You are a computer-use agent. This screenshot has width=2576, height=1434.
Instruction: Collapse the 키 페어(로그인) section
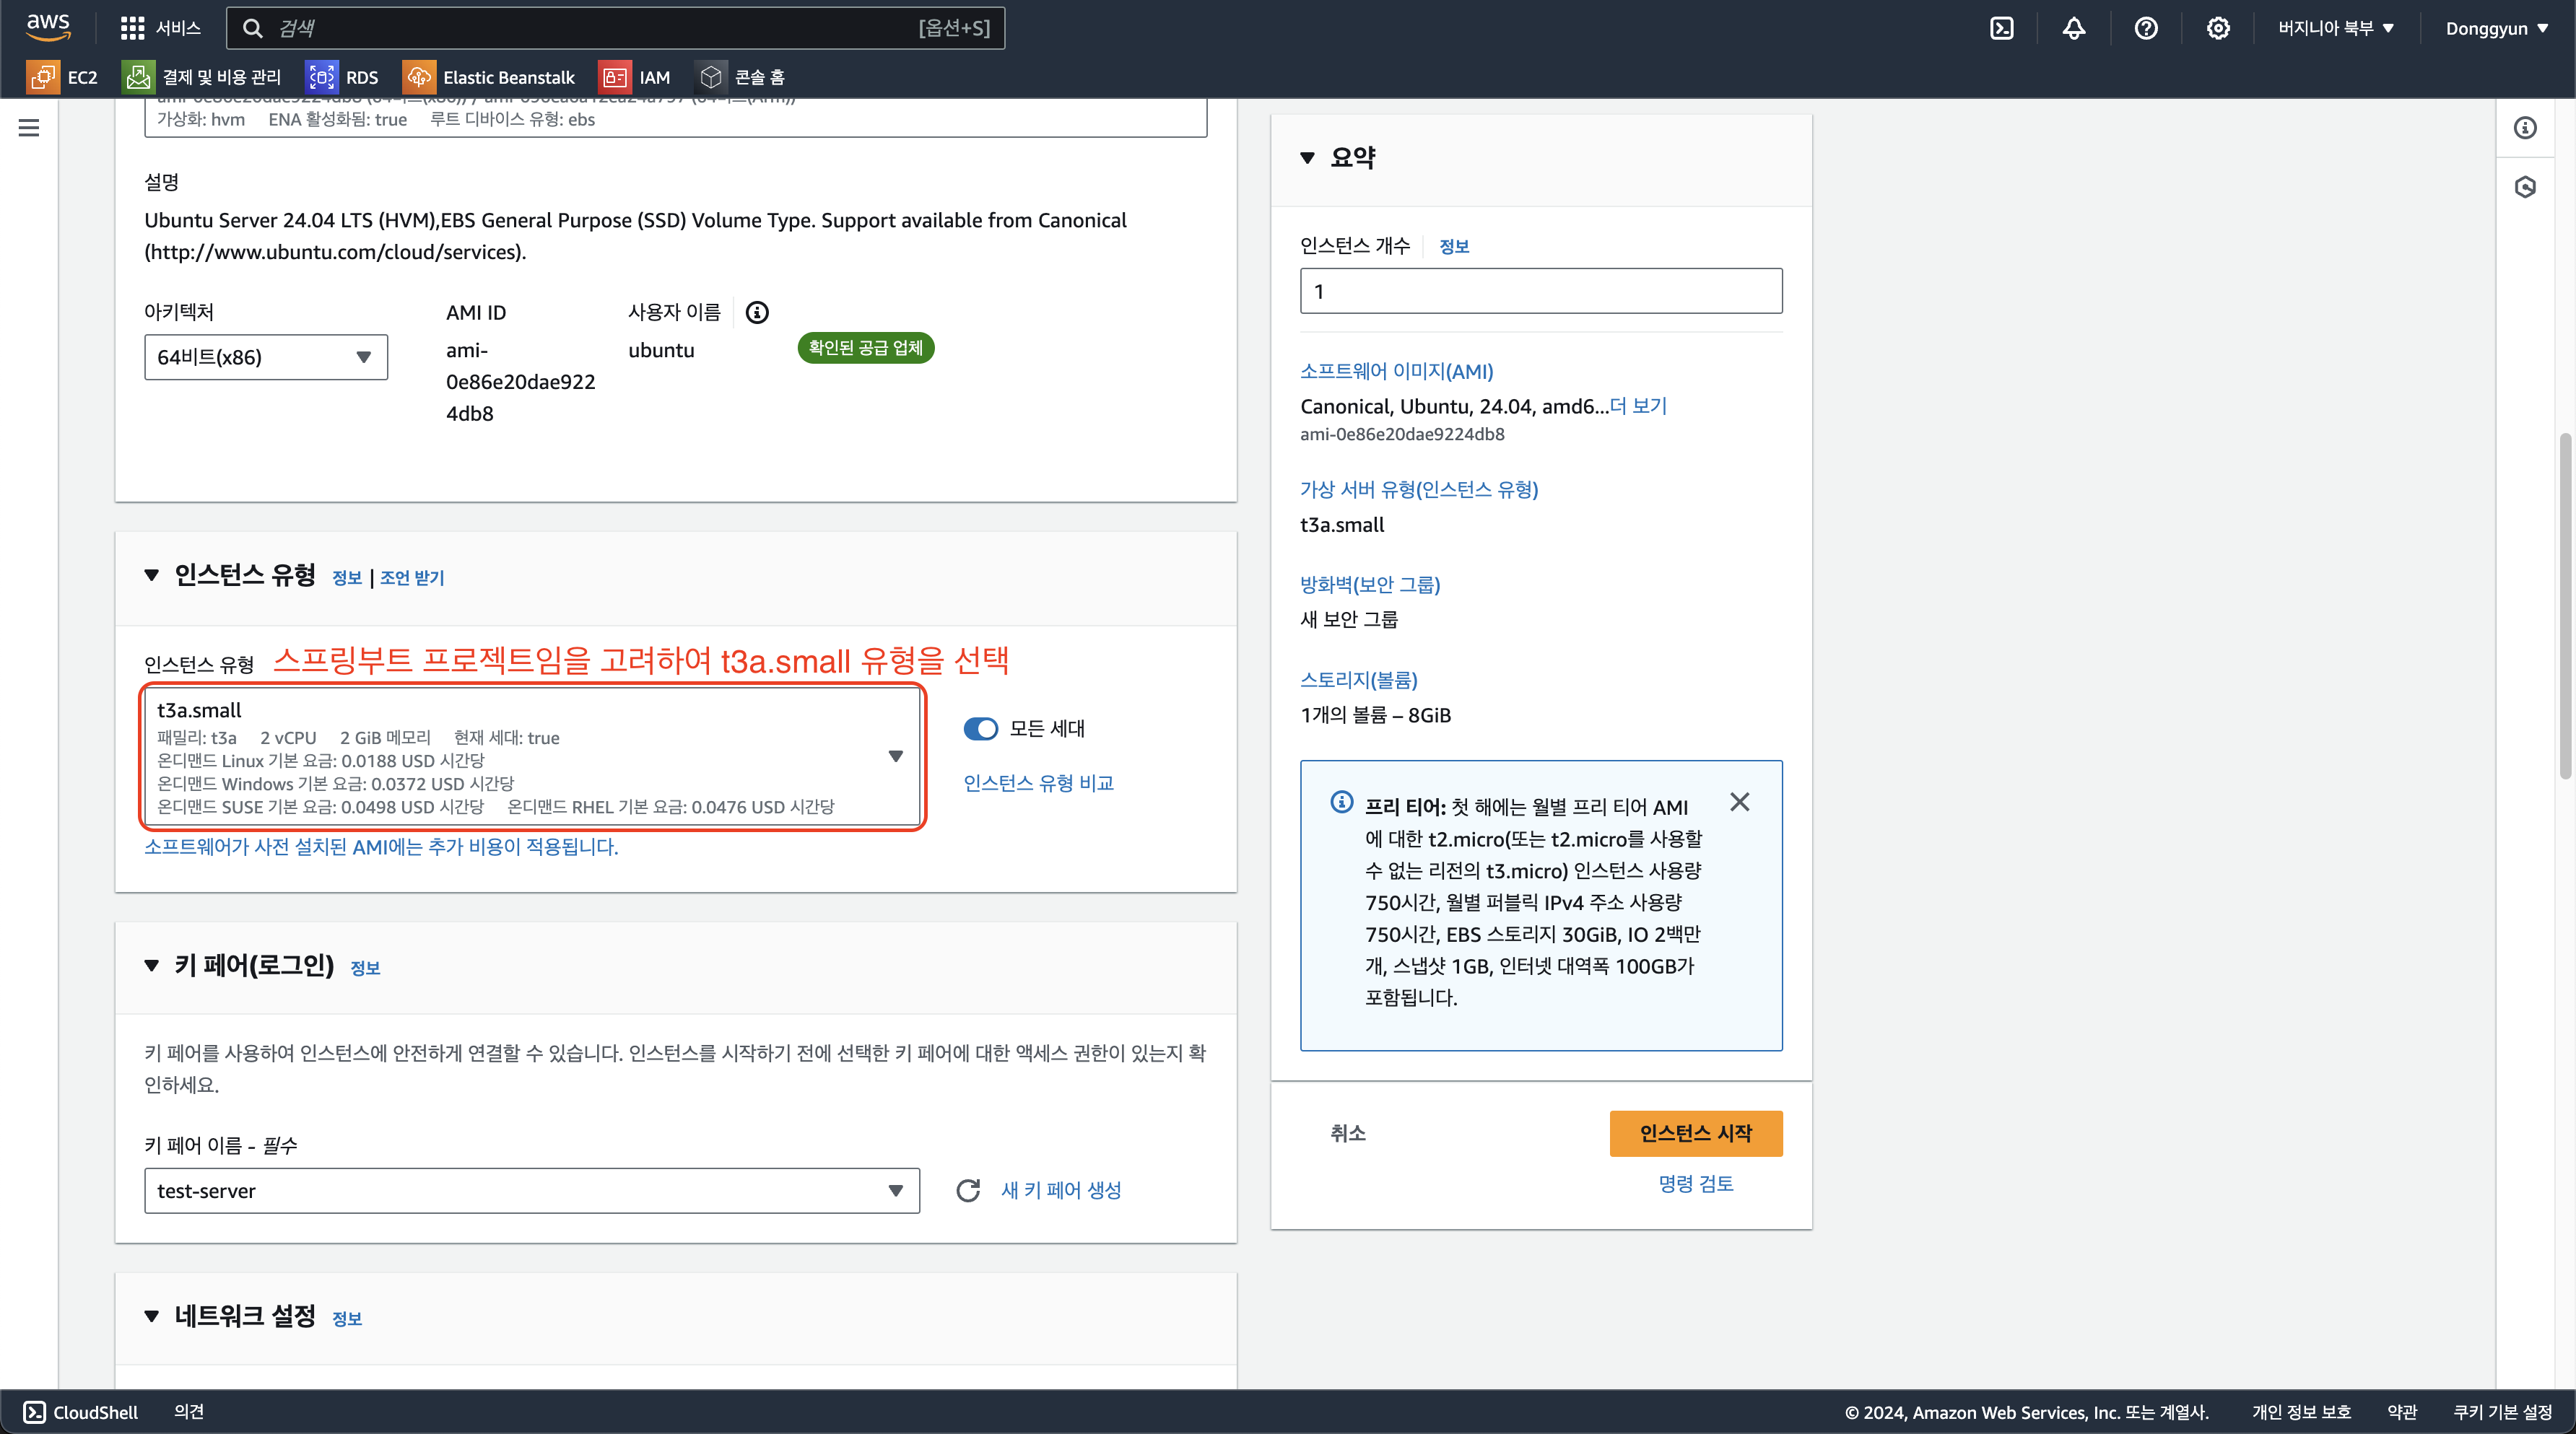152,966
